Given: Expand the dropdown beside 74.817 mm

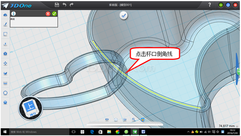Looking at the screenshot, I should coord(237,126).
